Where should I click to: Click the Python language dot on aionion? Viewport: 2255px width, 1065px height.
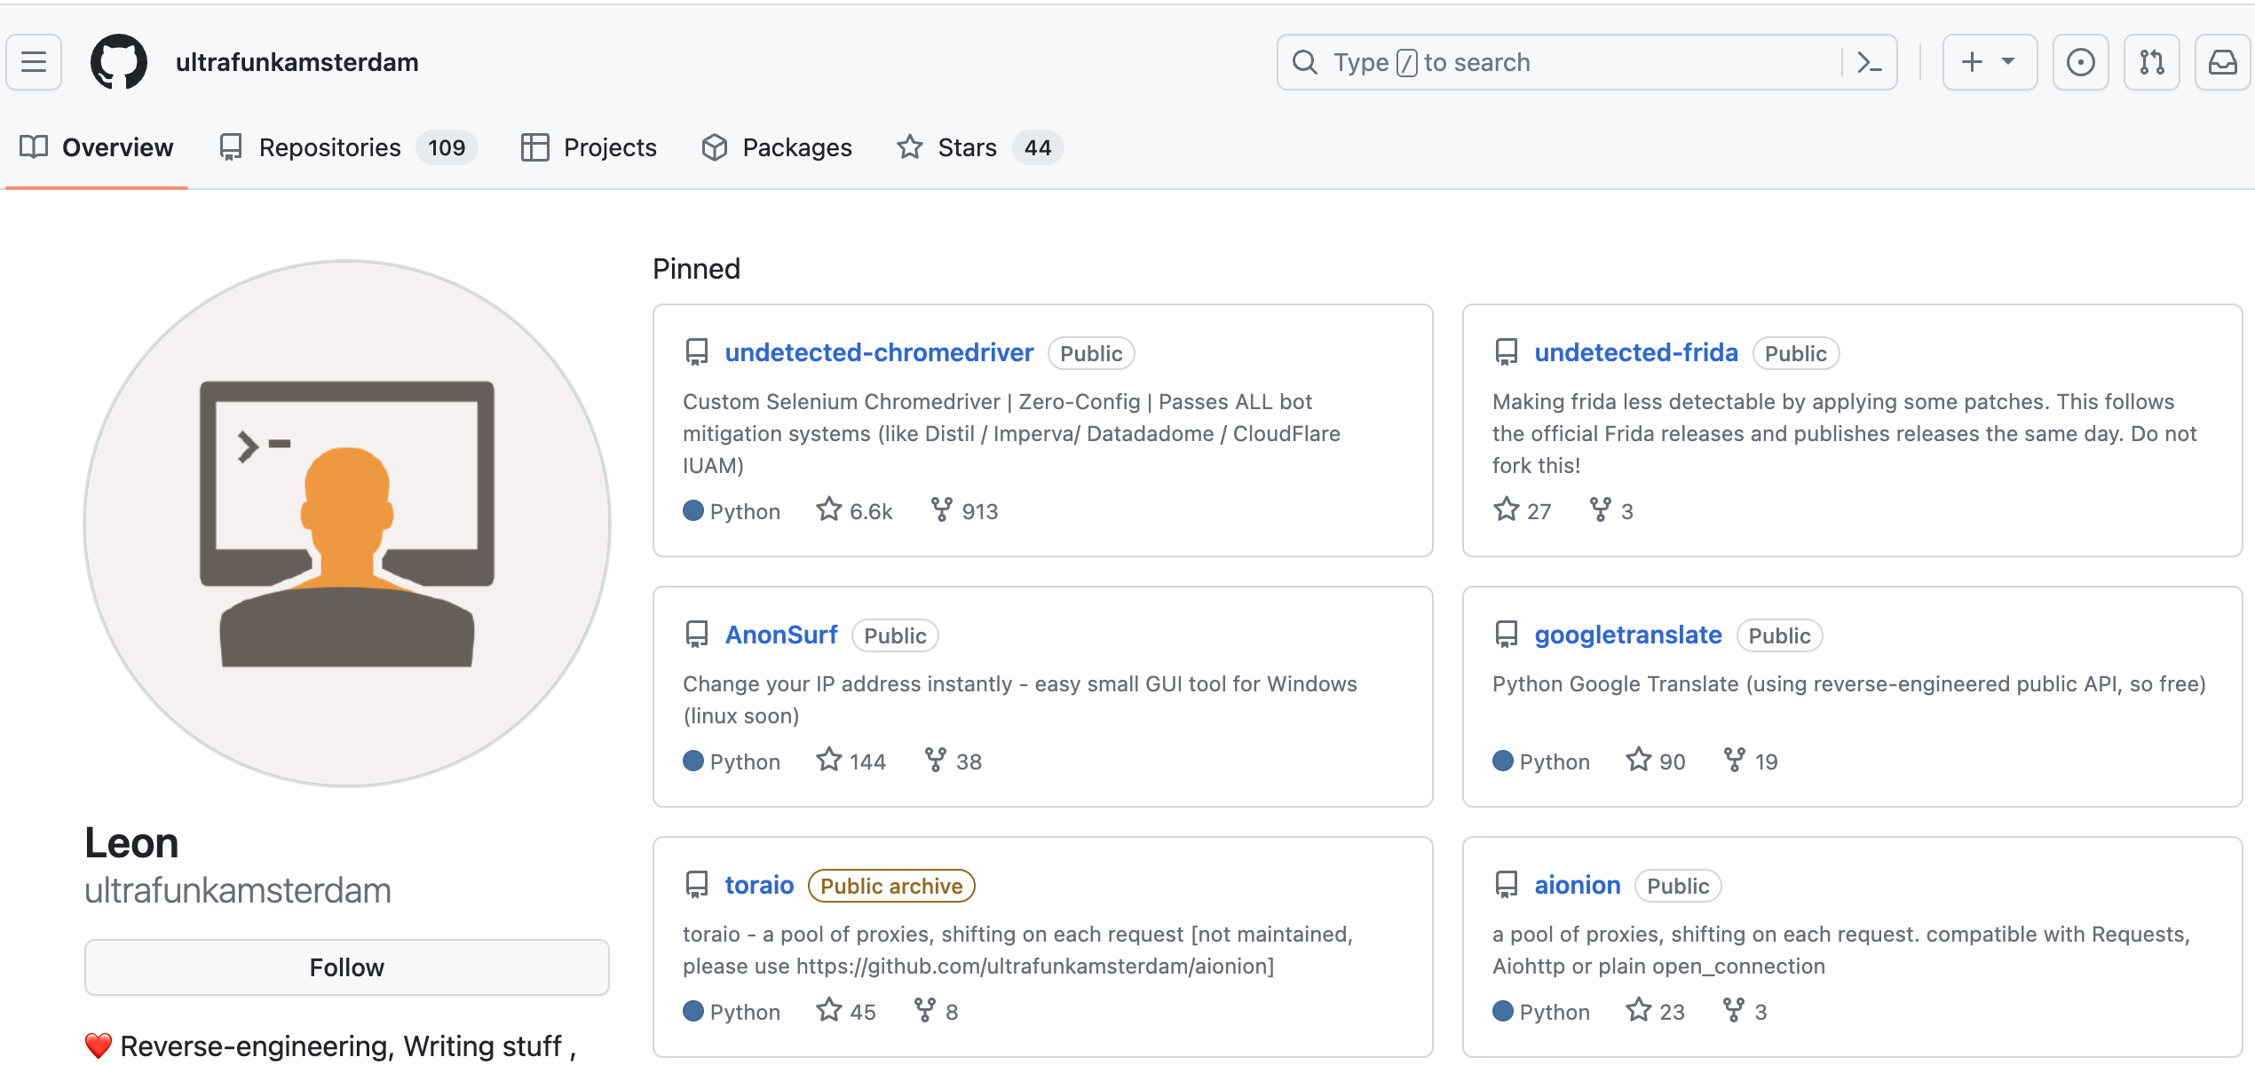(x=1503, y=1012)
